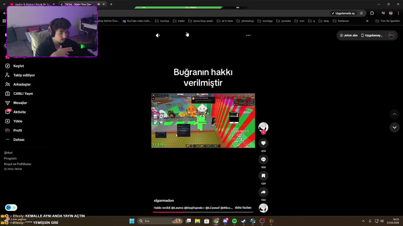Open Discord from the taskbar
Screen dimensions: 403x226
tap(225, 221)
